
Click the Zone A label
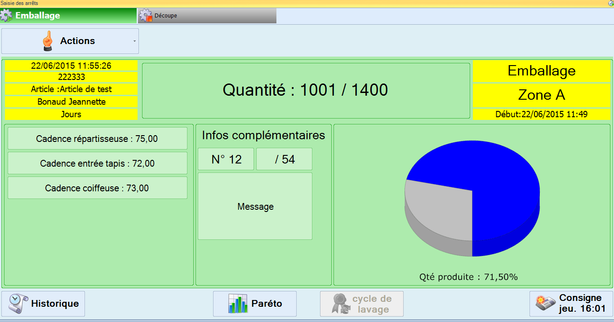[x=542, y=95]
